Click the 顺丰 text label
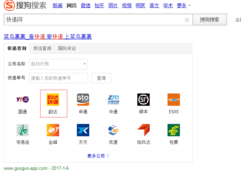 pyautogui.click(x=144, y=112)
